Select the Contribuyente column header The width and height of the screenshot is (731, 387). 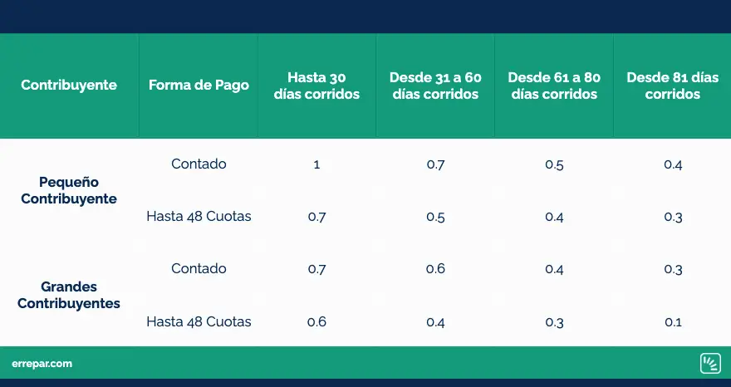click(x=69, y=85)
